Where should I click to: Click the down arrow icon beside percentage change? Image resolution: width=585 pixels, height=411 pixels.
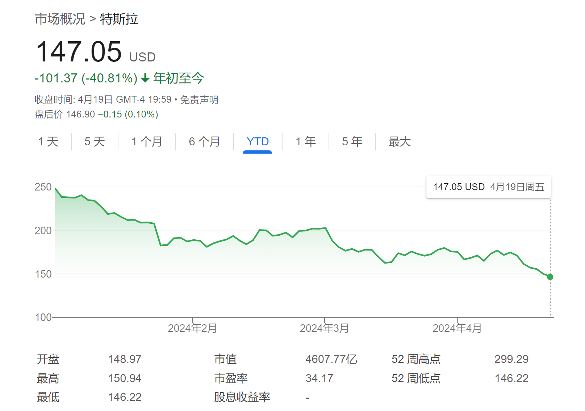tap(145, 78)
